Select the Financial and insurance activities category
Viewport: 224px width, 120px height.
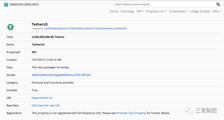(53, 82)
